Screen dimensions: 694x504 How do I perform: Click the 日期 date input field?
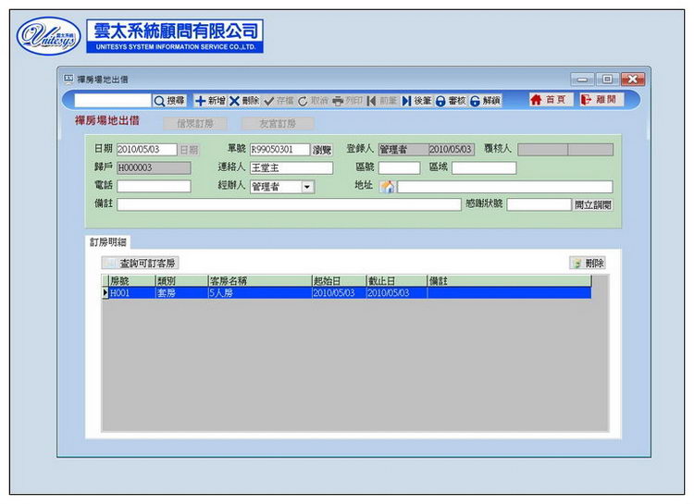[145, 150]
